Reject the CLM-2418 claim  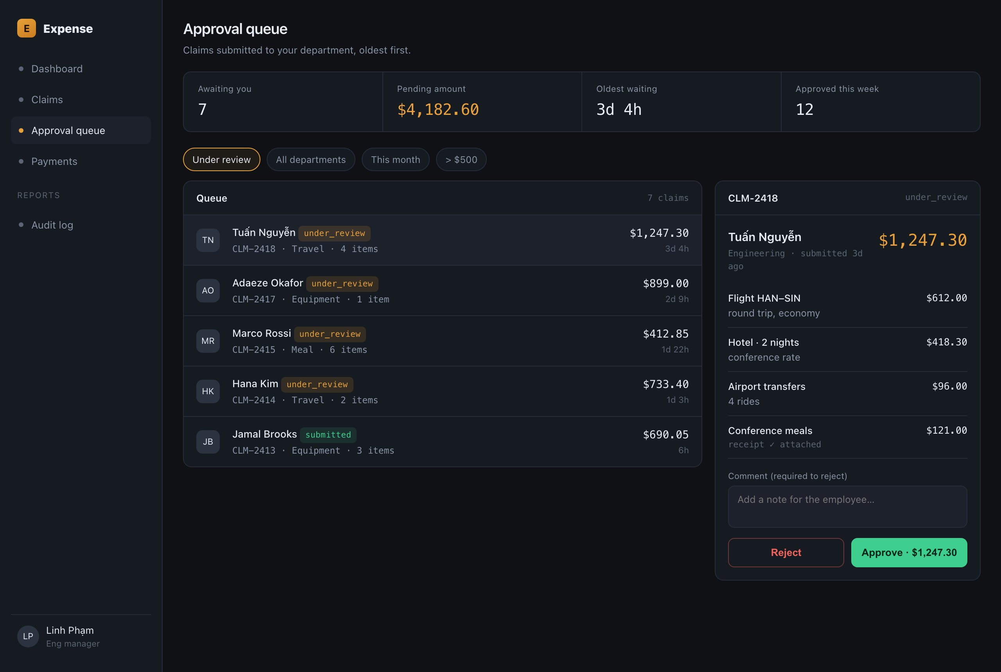(786, 552)
